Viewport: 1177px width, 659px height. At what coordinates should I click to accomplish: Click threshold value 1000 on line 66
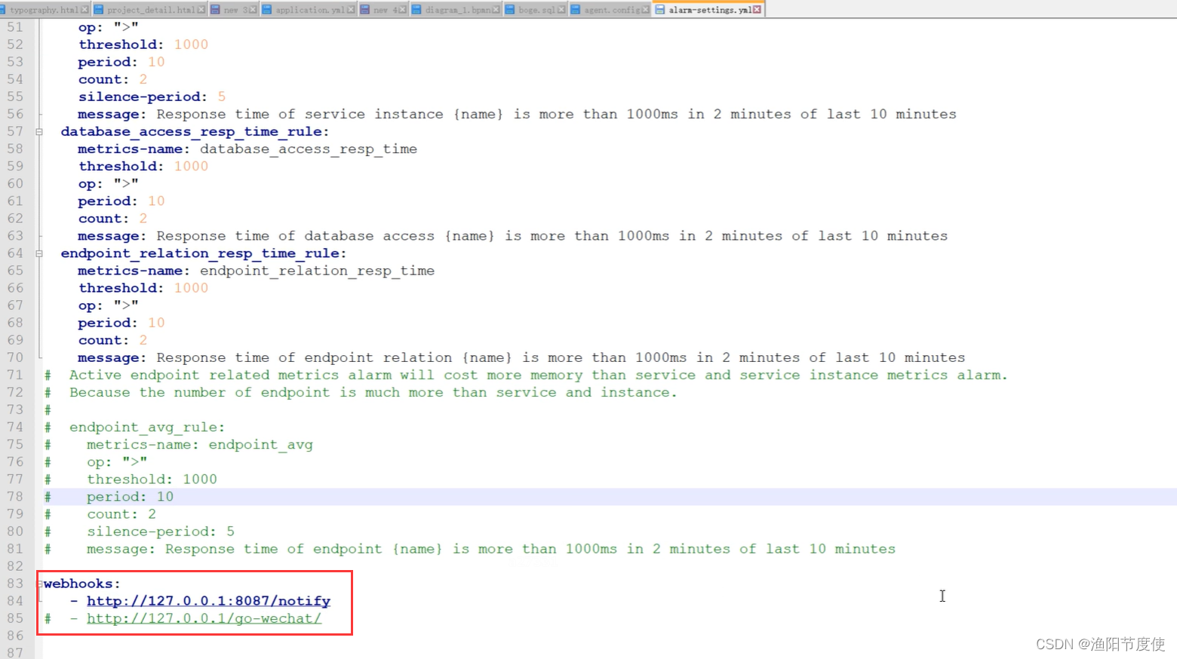191,288
